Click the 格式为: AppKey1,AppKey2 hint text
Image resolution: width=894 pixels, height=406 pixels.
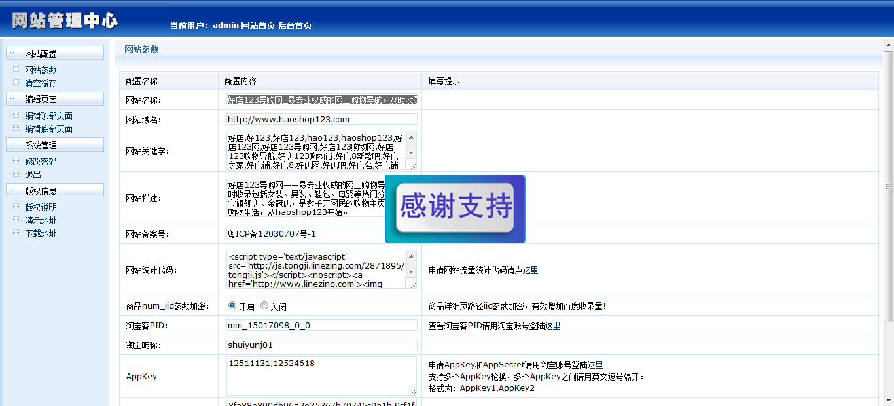point(482,388)
